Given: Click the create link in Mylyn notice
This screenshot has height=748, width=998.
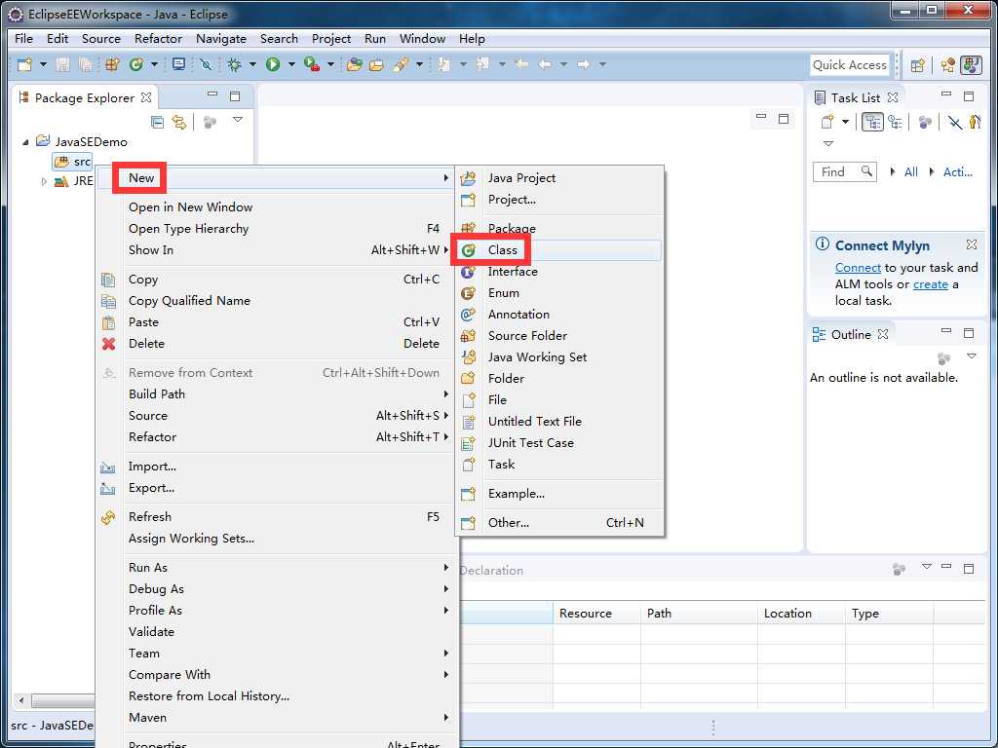Looking at the screenshot, I should [x=931, y=284].
